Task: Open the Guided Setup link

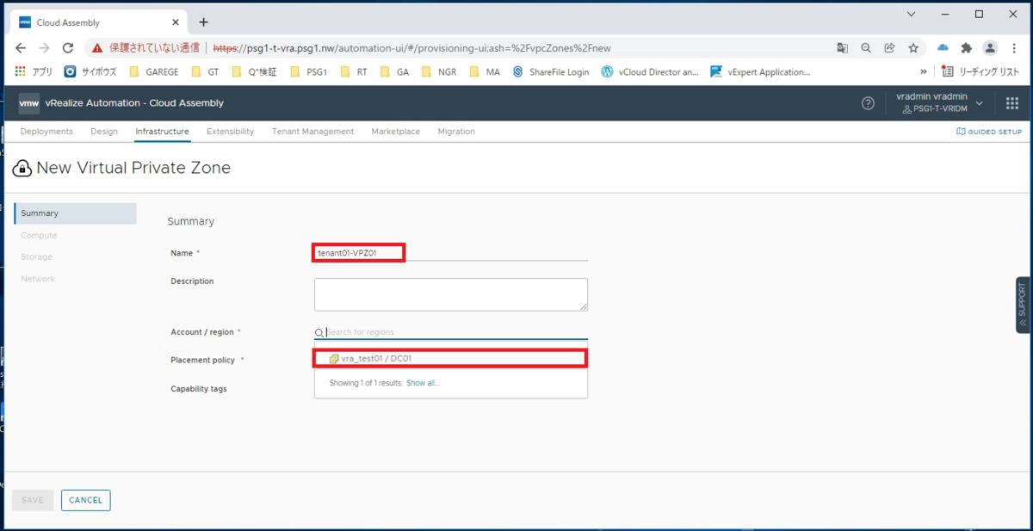Action: coord(989,132)
